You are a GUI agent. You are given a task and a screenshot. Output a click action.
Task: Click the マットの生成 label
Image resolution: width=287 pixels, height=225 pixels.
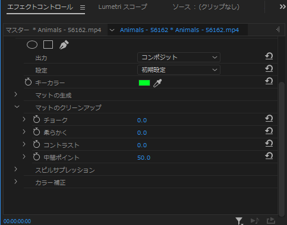(x=53, y=96)
